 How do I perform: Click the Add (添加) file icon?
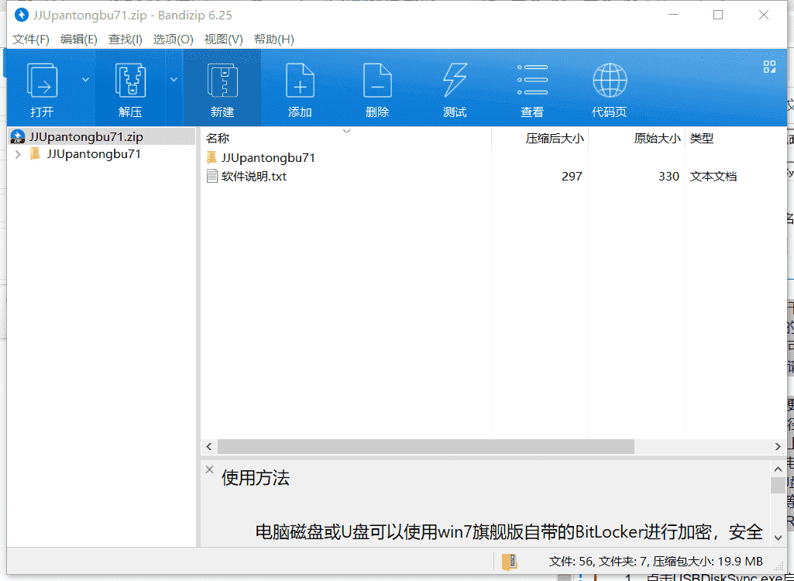(300, 81)
